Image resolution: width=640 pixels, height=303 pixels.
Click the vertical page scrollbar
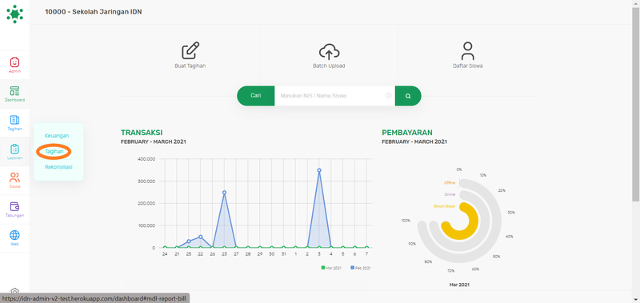click(x=636, y=104)
